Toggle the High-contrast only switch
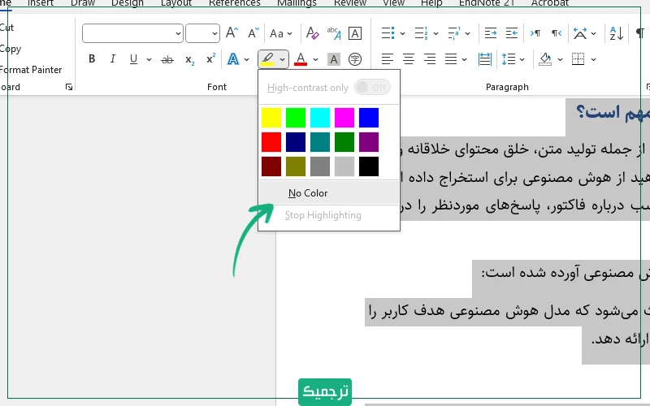650x406 pixels. coord(371,88)
